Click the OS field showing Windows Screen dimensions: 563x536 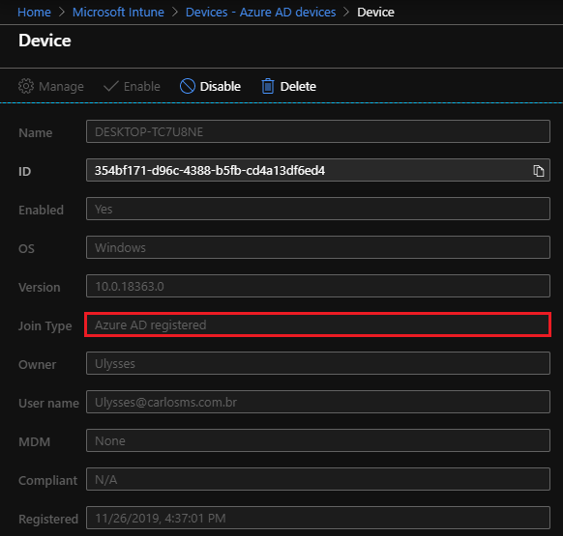click(318, 247)
